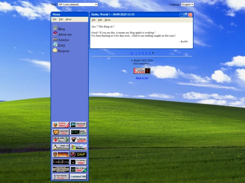Click the Free Speech Forever badge

tap(61, 177)
